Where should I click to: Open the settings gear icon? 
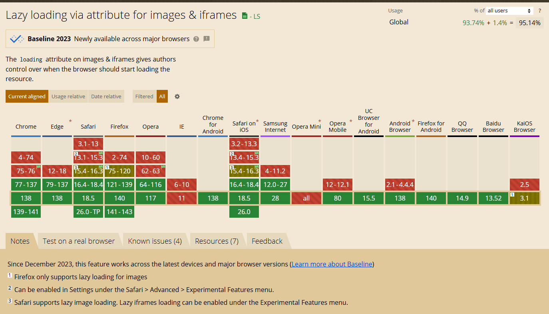point(177,96)
